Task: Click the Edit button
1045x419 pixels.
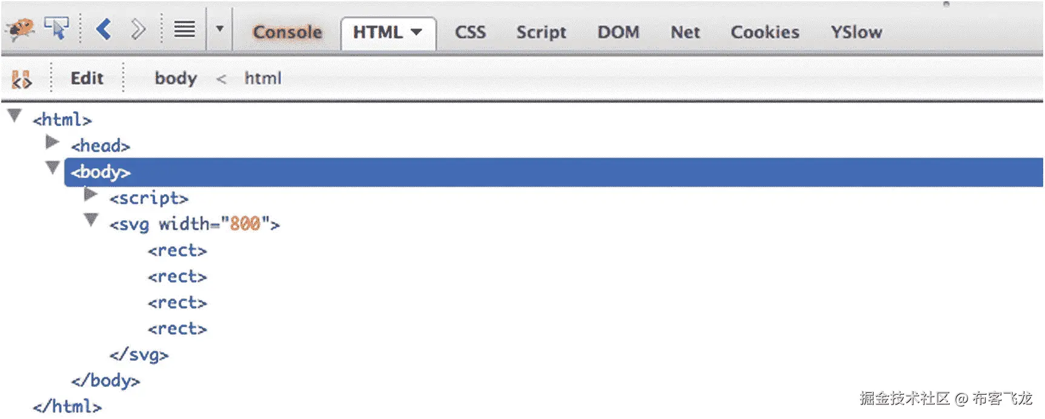Action: pyautogui.click(x=87, y=78)
